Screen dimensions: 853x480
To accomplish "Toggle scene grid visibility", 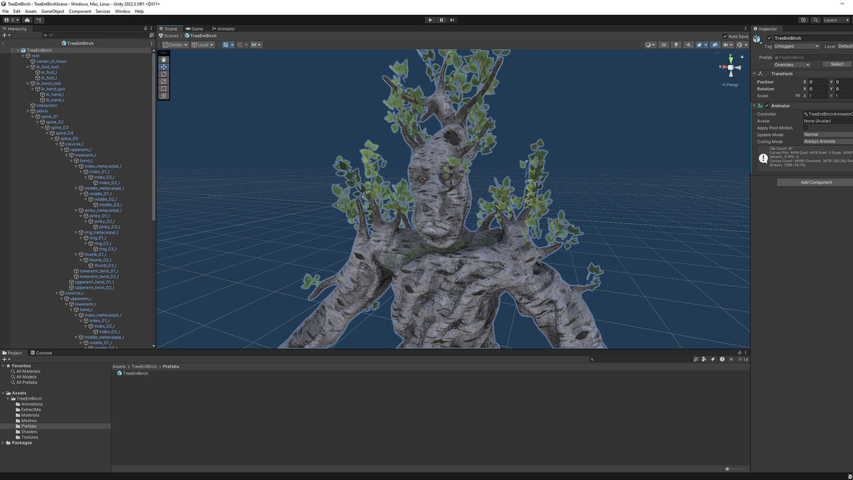I will click(x=225, y=45).
